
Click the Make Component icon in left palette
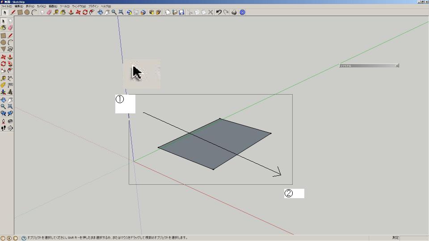coord(10,21)
